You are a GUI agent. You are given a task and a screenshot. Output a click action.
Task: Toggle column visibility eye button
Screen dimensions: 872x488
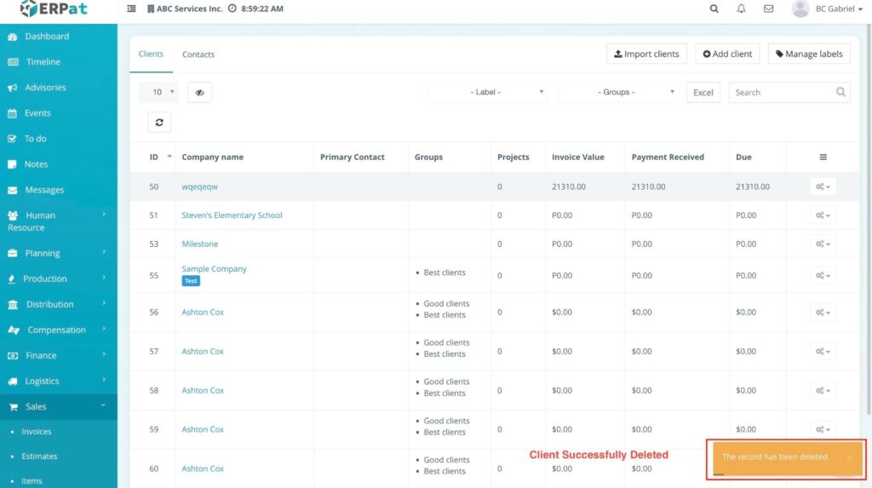tap(199, 93)
